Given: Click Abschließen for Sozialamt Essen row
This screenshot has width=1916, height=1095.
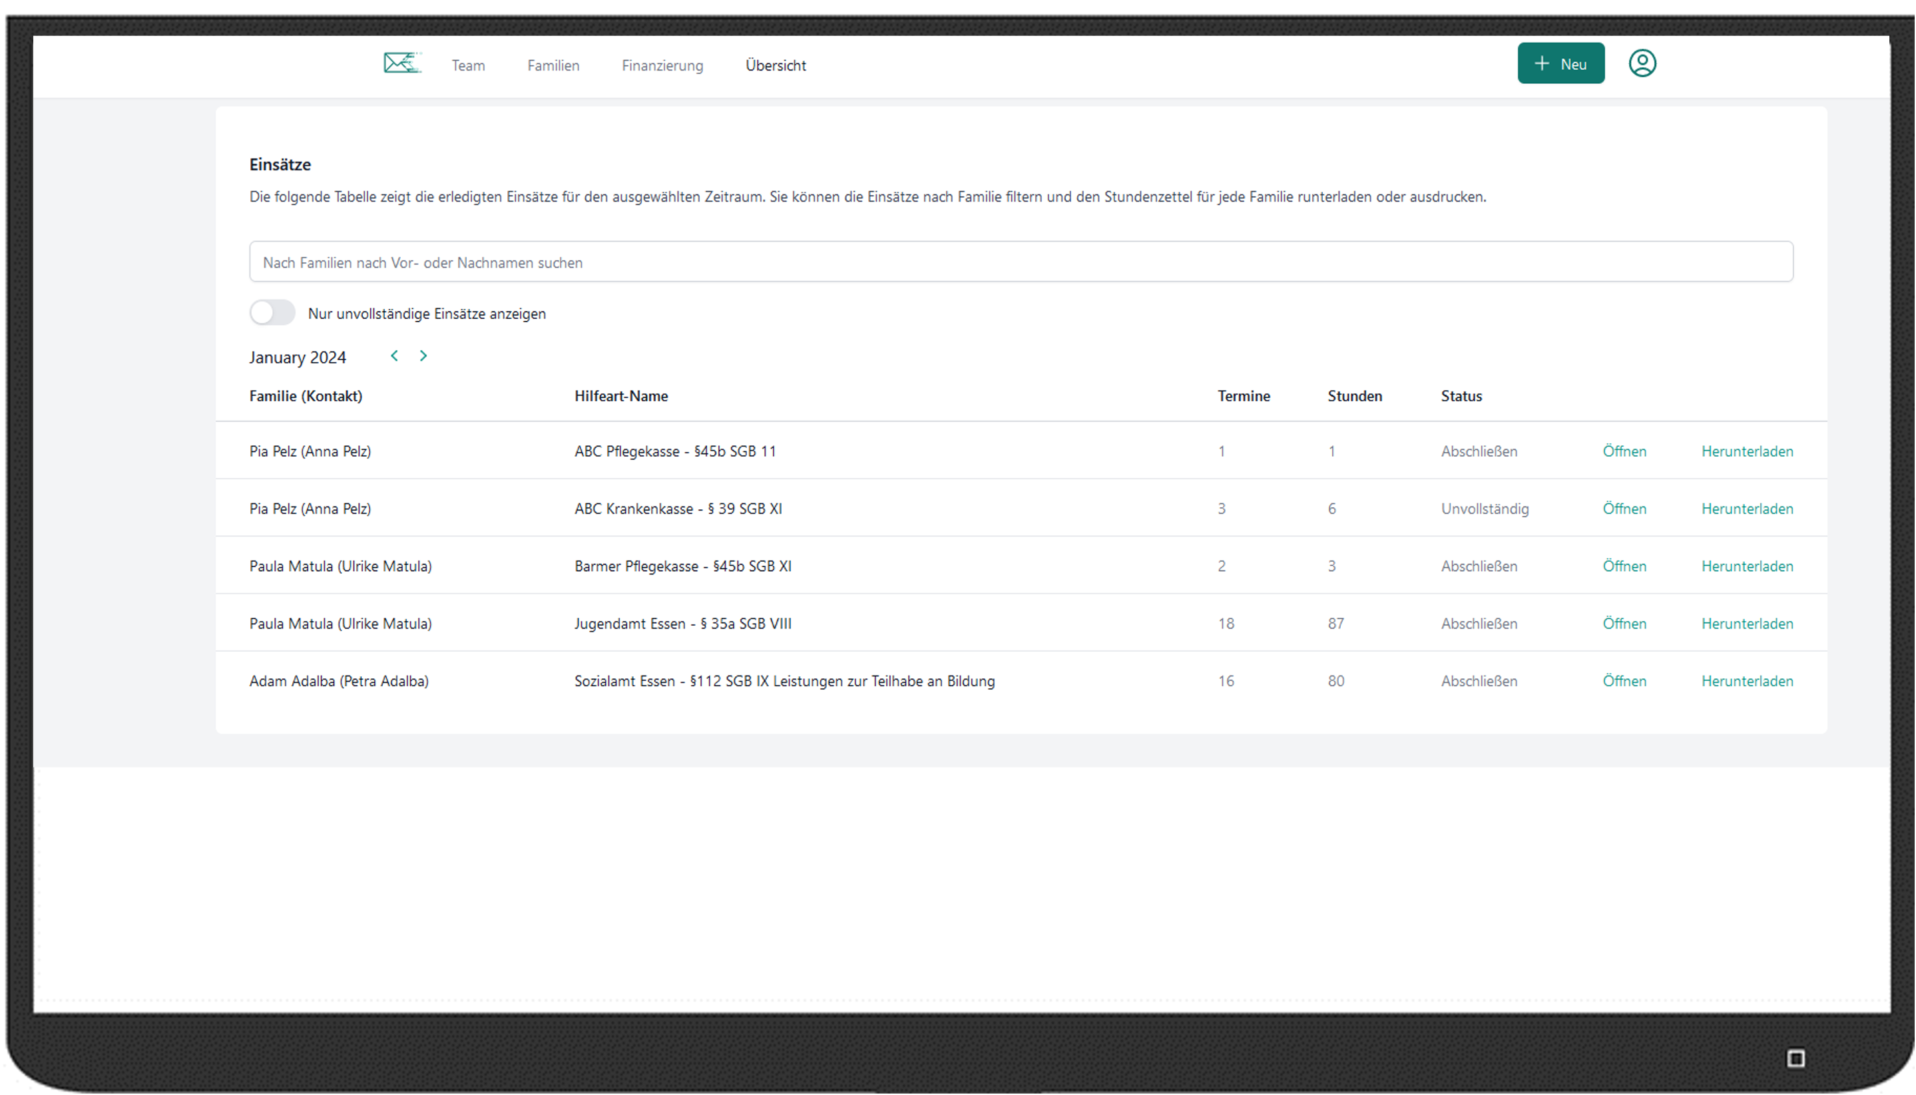Looking at the screenshot, I should 1479,680.
